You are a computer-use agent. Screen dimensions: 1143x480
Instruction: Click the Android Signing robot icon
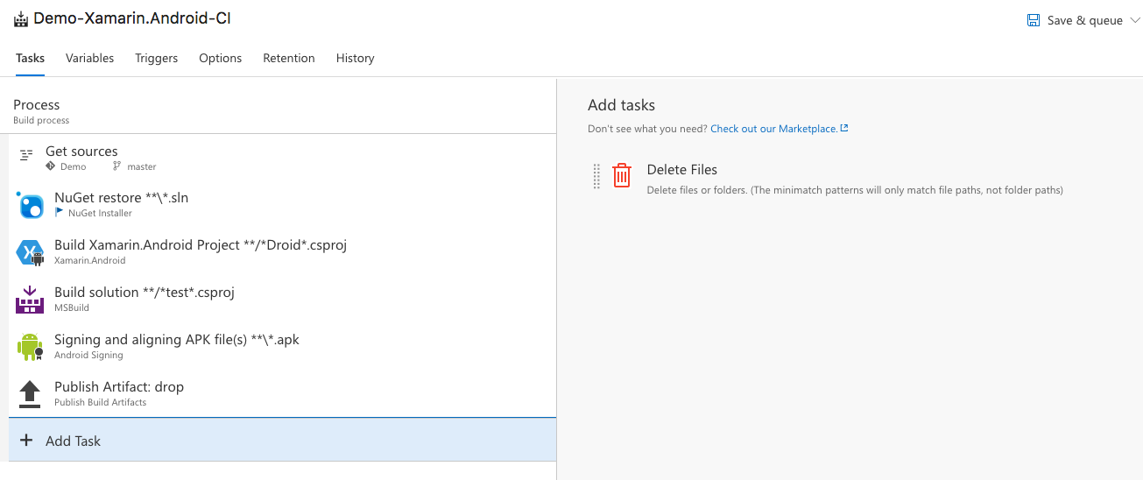pyautogui.click(x=30, y=347)
